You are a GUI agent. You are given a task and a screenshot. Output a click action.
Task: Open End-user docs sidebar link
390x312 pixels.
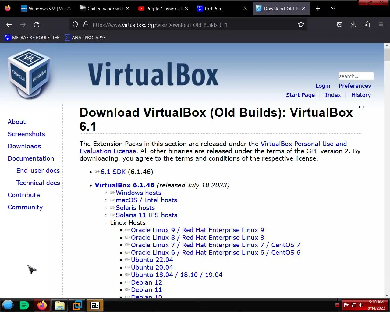pos(38,171)
